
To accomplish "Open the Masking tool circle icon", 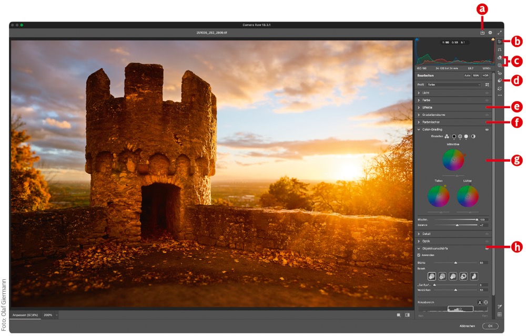I will 500,66.
